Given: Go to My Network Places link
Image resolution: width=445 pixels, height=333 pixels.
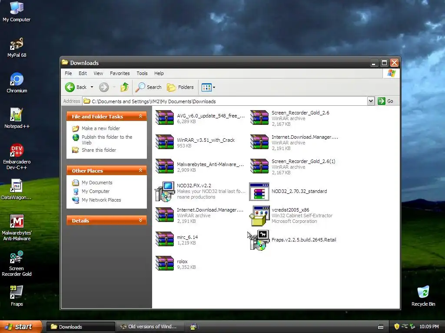Looking at the screenshot, I should pos(101,200).
